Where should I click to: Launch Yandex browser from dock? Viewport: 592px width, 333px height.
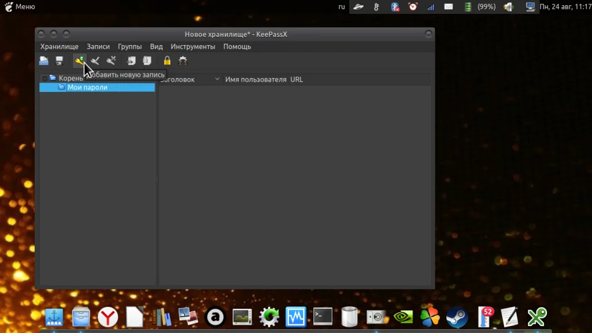[x=108, y=317]
